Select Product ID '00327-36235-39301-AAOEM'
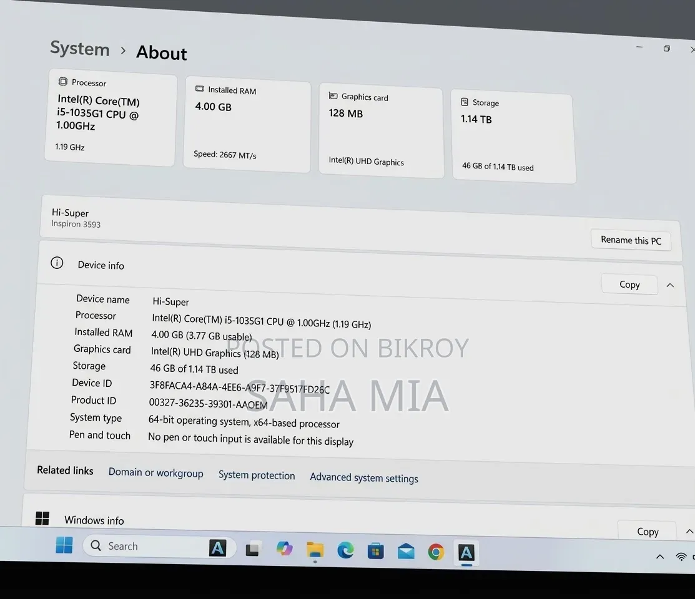This screenshot has width=695, height=599. pyautogui.click(x=209, y=403)
